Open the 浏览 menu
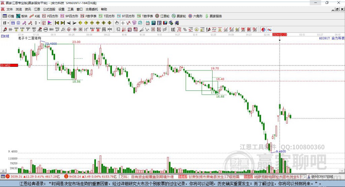The width and height of the screenshot is (345, 187). (19, 9)
